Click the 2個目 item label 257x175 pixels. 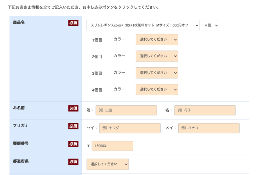97,57
